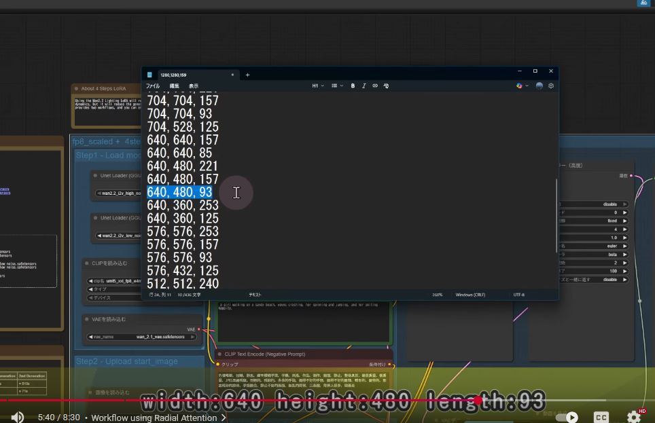
Task: Click the line '576, 432, 125'
Action: click(183, 271)
